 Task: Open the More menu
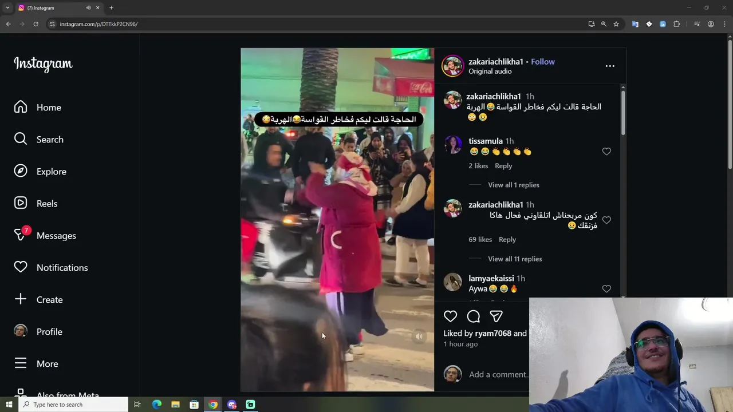[x=36, y=364]
